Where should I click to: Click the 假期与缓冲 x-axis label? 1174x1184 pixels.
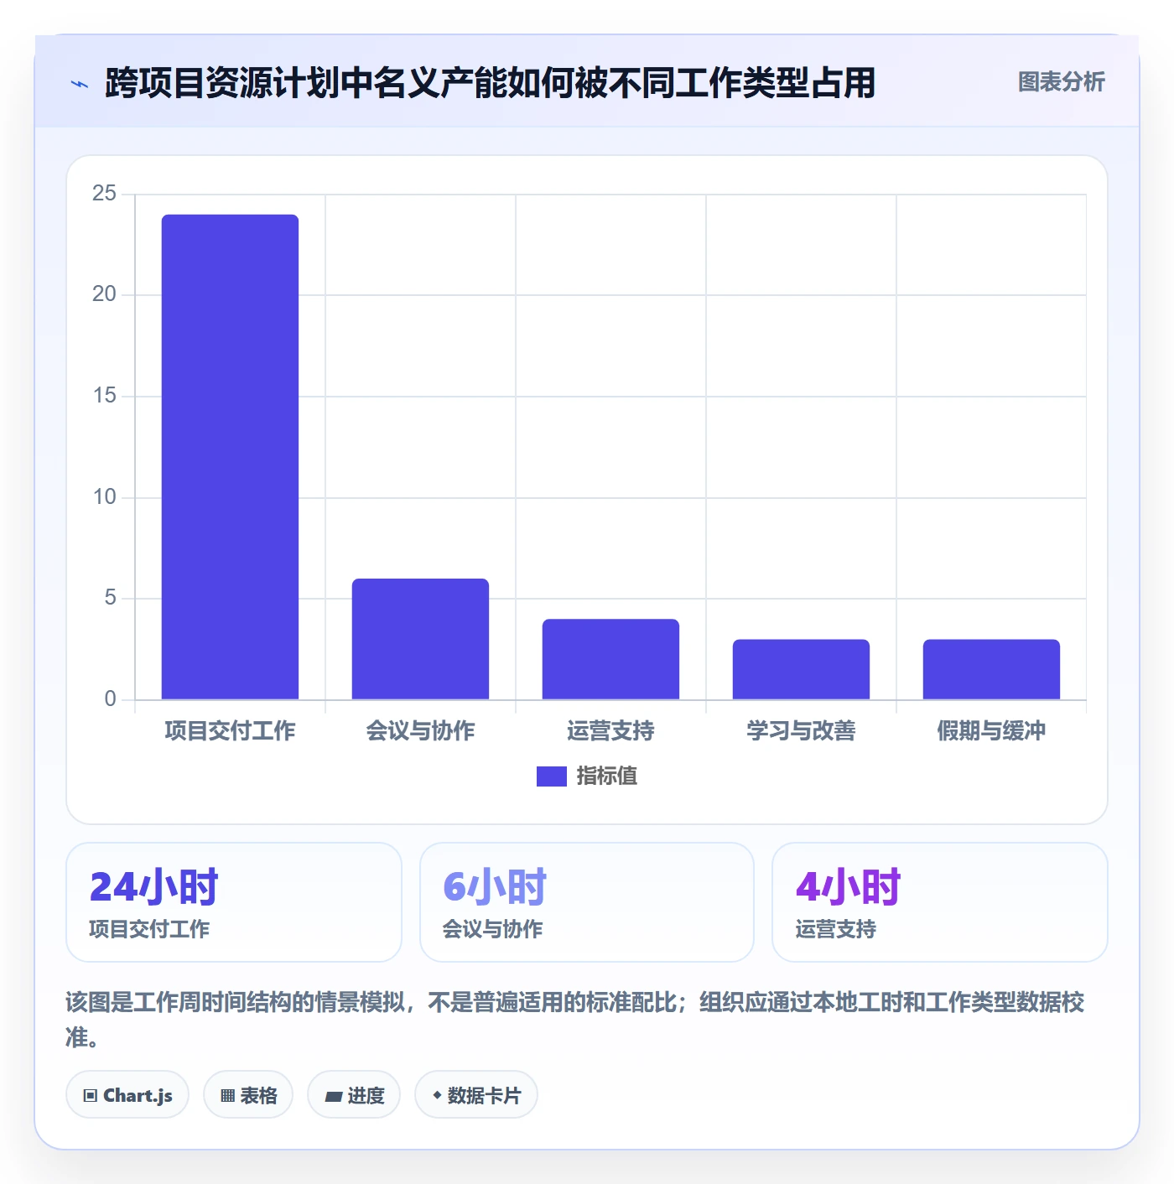coord(991,730)
